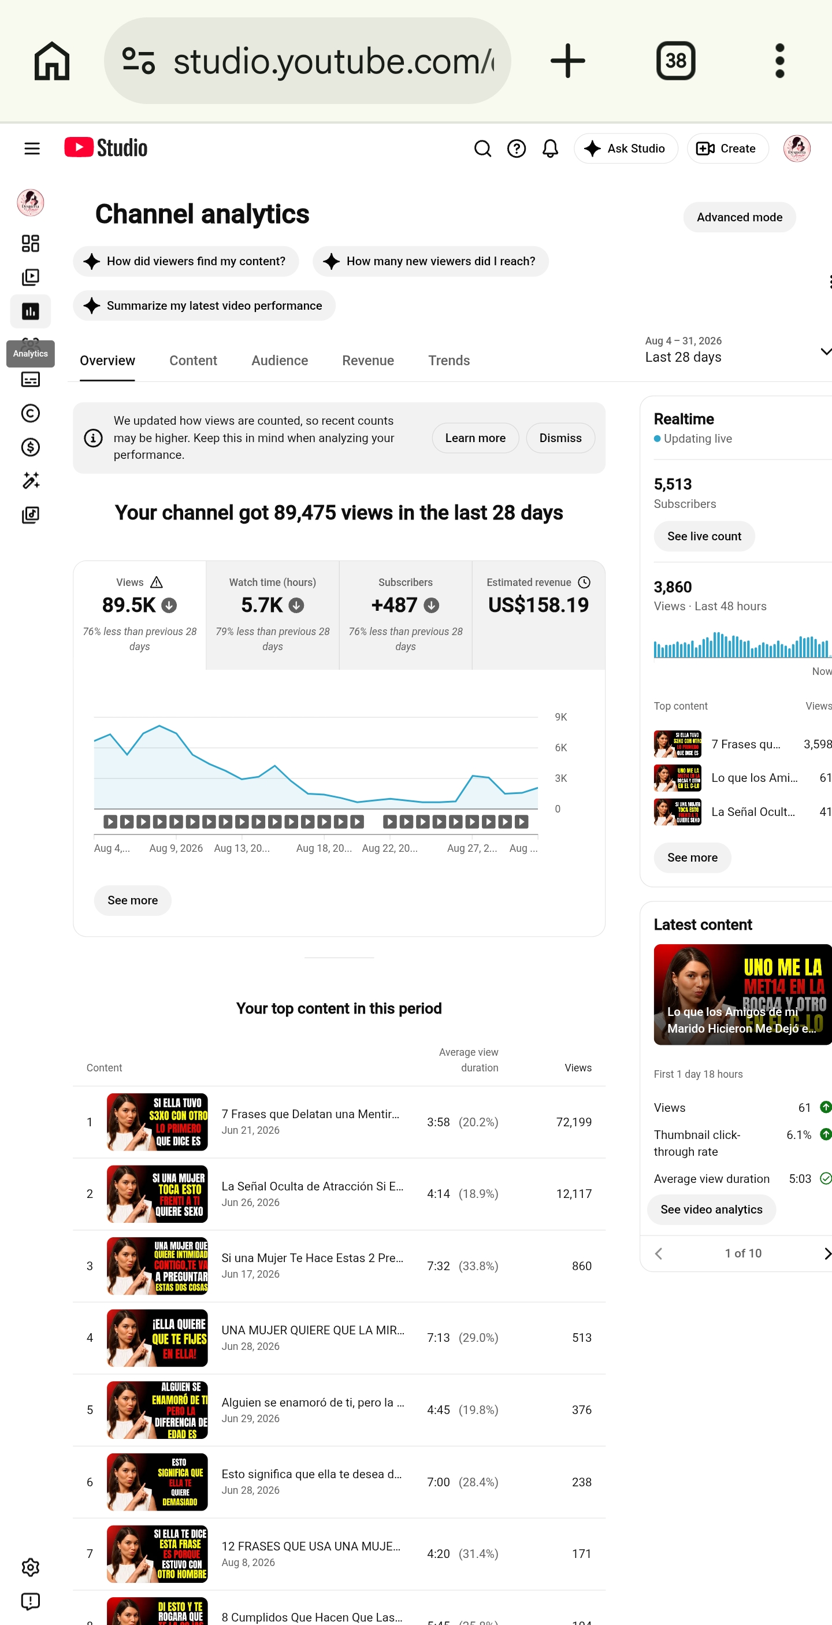The height and width of the screenshot is (1625, 832).
Task: Open Copyright sidebar icon
Action: [x=30, y=413]
